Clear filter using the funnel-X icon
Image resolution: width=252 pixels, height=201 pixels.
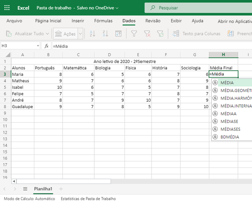pos(147,34)
